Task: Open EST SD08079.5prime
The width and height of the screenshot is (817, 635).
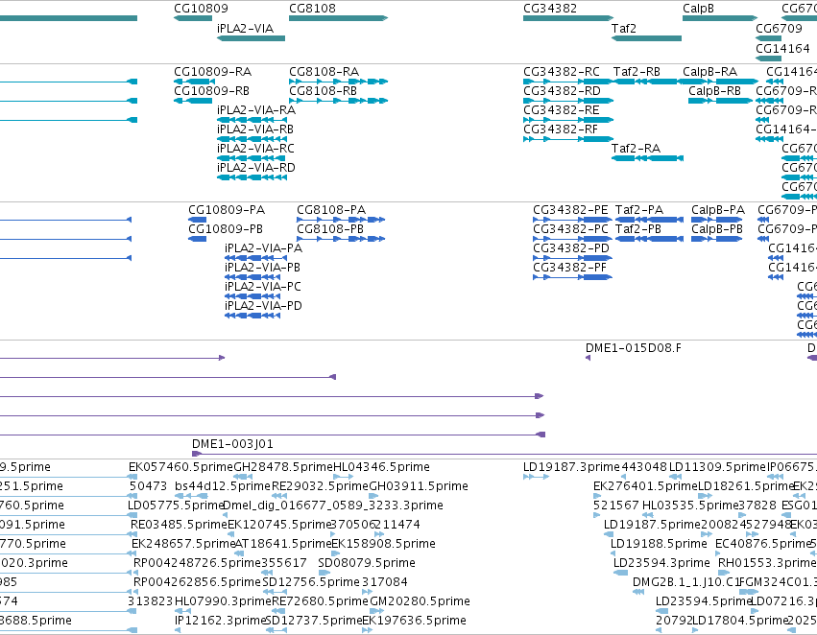Action: (324, 573)
